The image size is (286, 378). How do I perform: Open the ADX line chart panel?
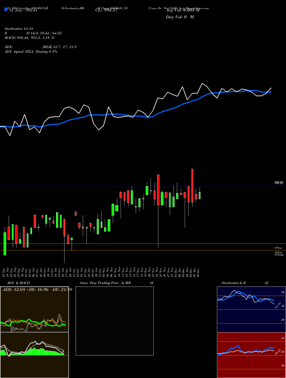coord(34,309)
